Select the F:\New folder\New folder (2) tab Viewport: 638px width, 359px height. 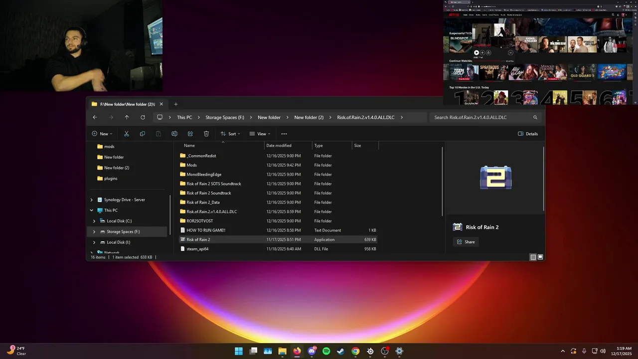(x=128, y=104)
